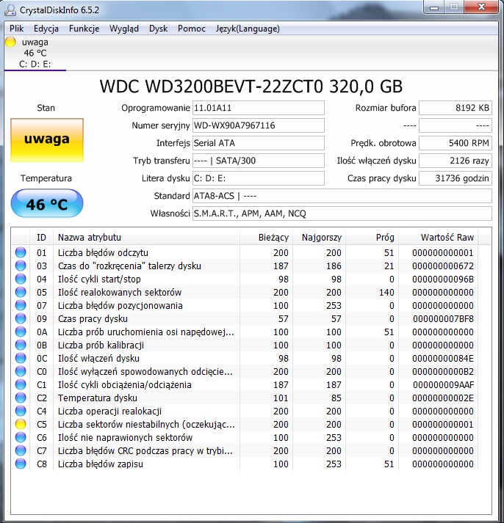Click yellow warning orb for C5 sektorów niestabilnych

click(21, 424)
